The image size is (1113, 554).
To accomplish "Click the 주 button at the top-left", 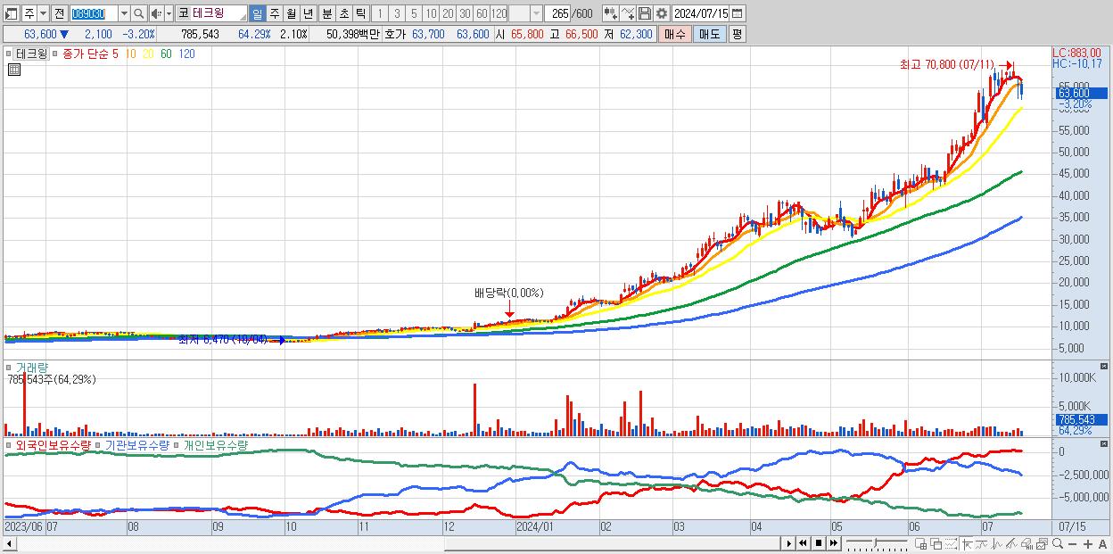I will coord(29,13).
